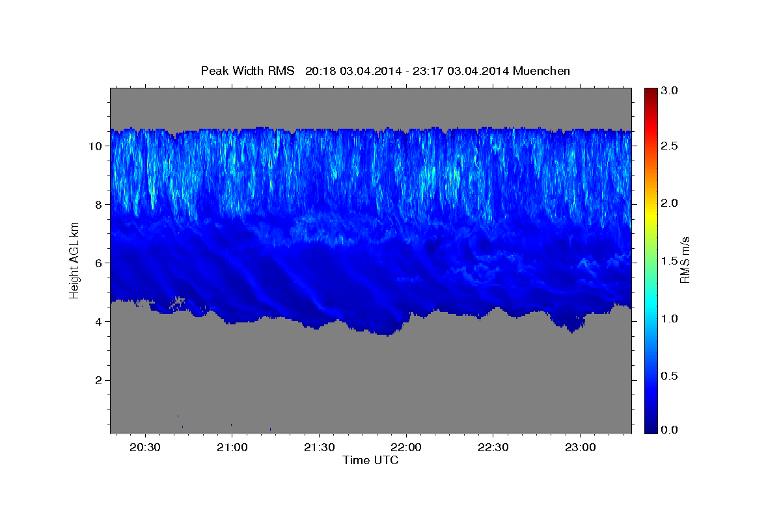Click the colorbar label '0.0'
This screenshot has height=520, width=781.
(x=669, y=430)
